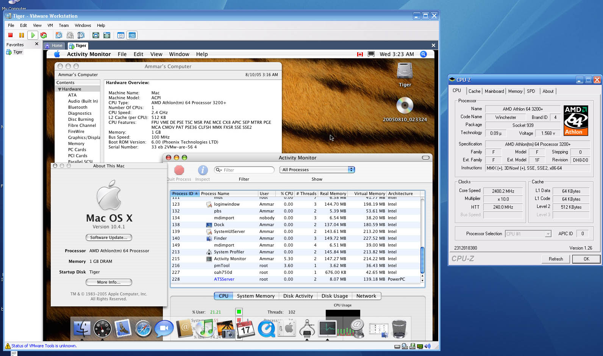Open Address Book from the Dock

coord(184,329)
